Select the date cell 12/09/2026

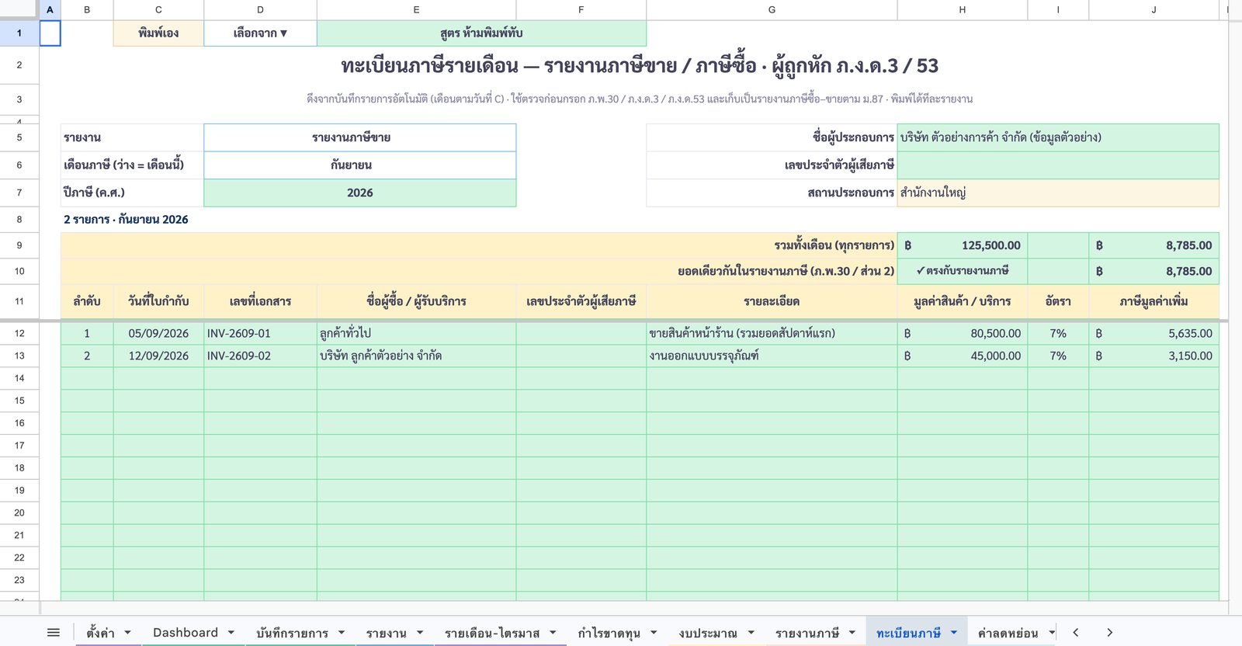click(158, 356)
